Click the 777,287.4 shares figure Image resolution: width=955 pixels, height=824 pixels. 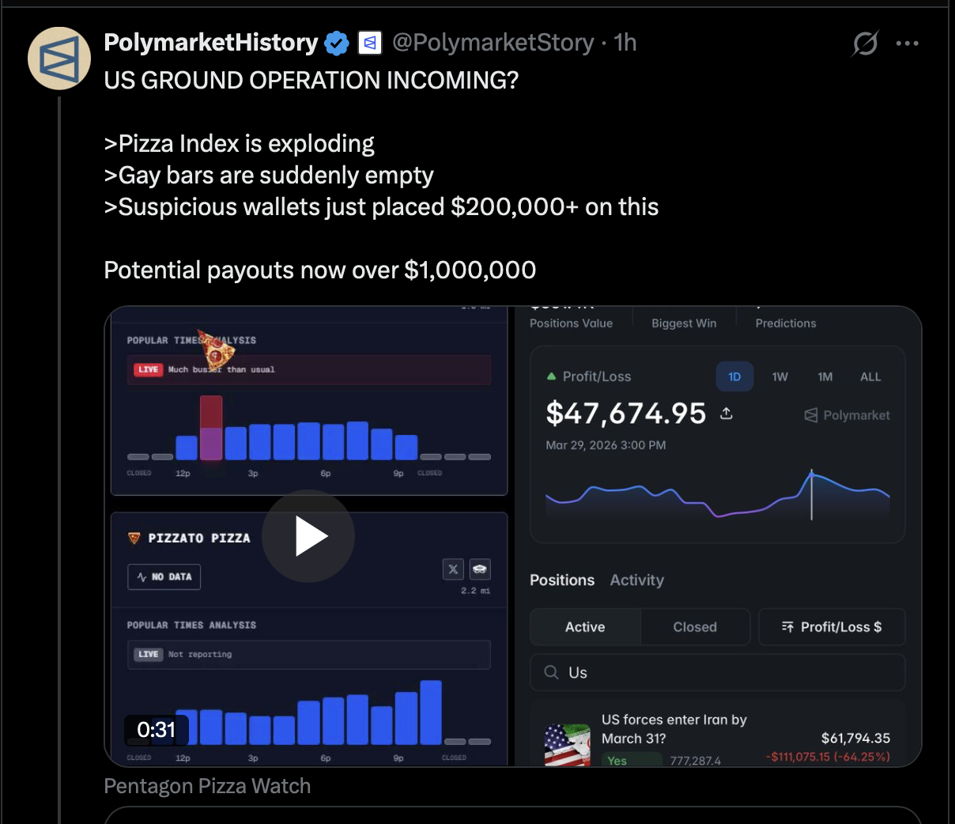(696, 761)
